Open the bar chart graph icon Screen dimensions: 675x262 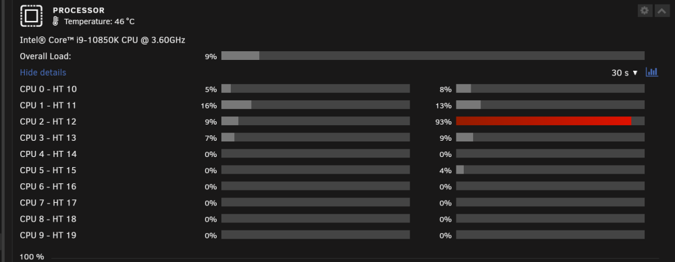(x=652, y=72)
